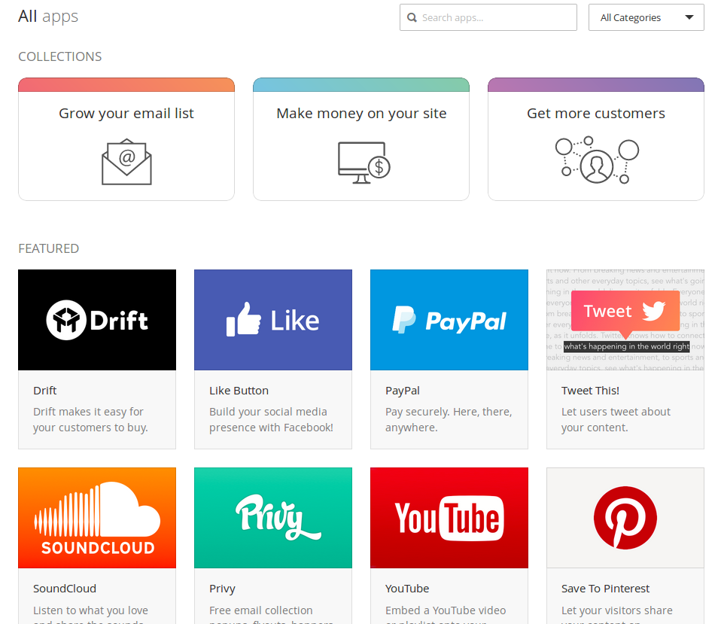Open the Grow your email list collection
Image resolution: width=721 pixels, height=624 pixels.
126,139
